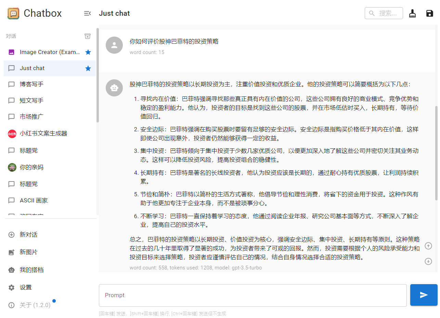Click the blue send button
Screen dimensions: 440x318
(424, 295)
